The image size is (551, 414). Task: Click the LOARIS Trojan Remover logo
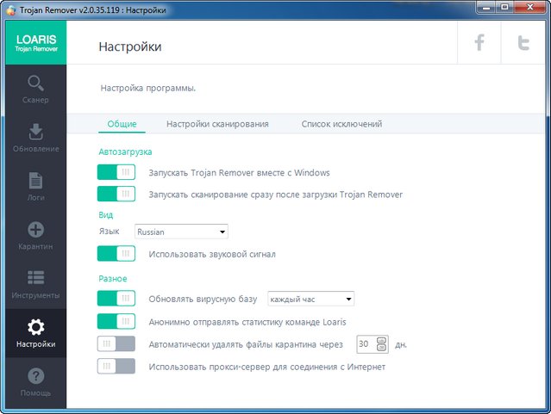pos(35,44)
